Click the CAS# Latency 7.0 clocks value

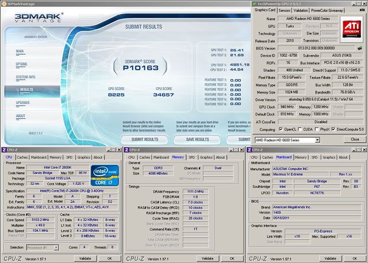[195, 202]
